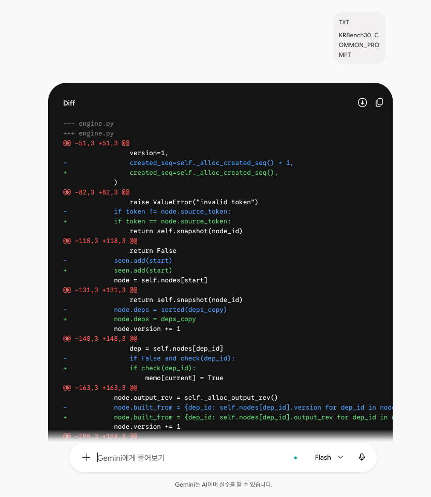Click the '@@ -131,3 +131,3 @@' hunk header
This screenshot has height=497, width=431.
[x=100, y=290]
